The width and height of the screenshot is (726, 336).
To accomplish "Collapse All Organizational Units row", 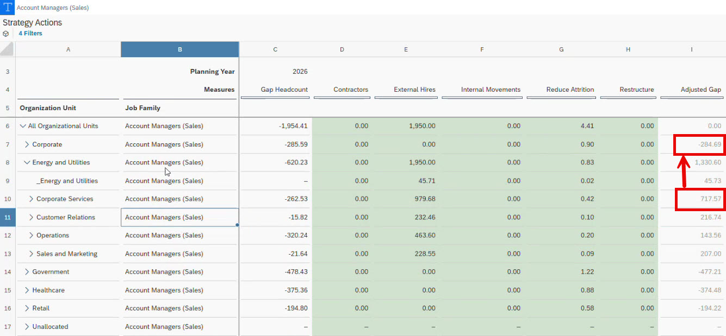I will point(23,126).
